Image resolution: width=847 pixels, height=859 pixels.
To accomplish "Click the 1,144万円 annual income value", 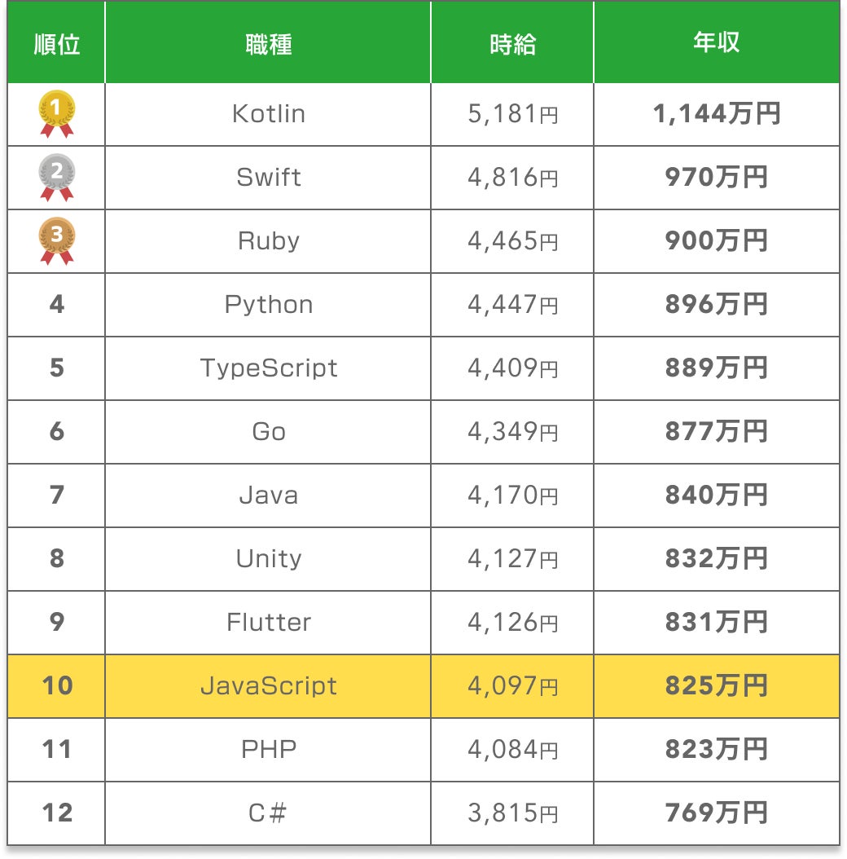I will (717, 114).
